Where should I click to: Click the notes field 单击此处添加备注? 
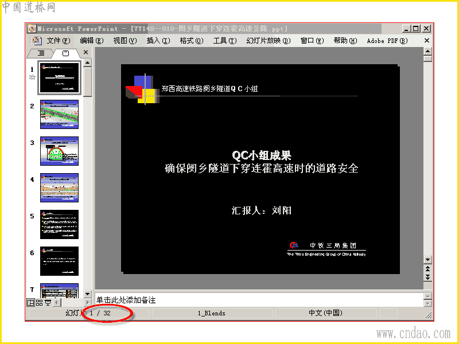[259, 300]
